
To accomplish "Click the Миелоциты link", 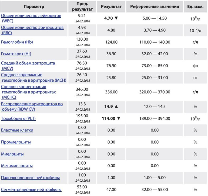I will [12, 154].
